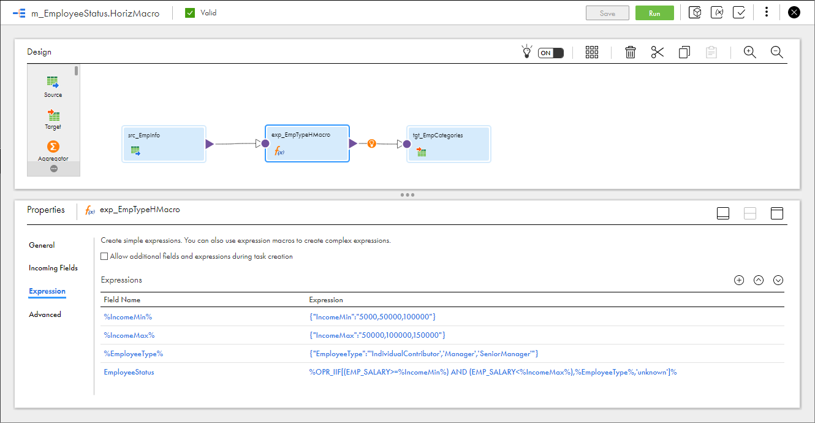Screen dimensions: 815x423
Task: Zoom out of the design canvas
Action: pos(777,52)
